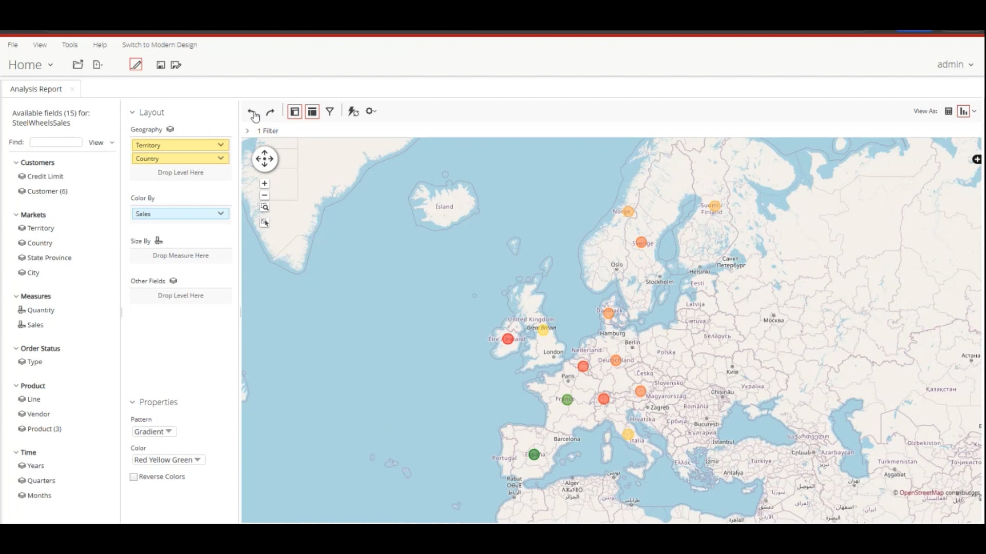The height and width of the screenshot is (554, 986).
Task: Open the Pattern Gradient dropdown
Action: tap(154, 432)
